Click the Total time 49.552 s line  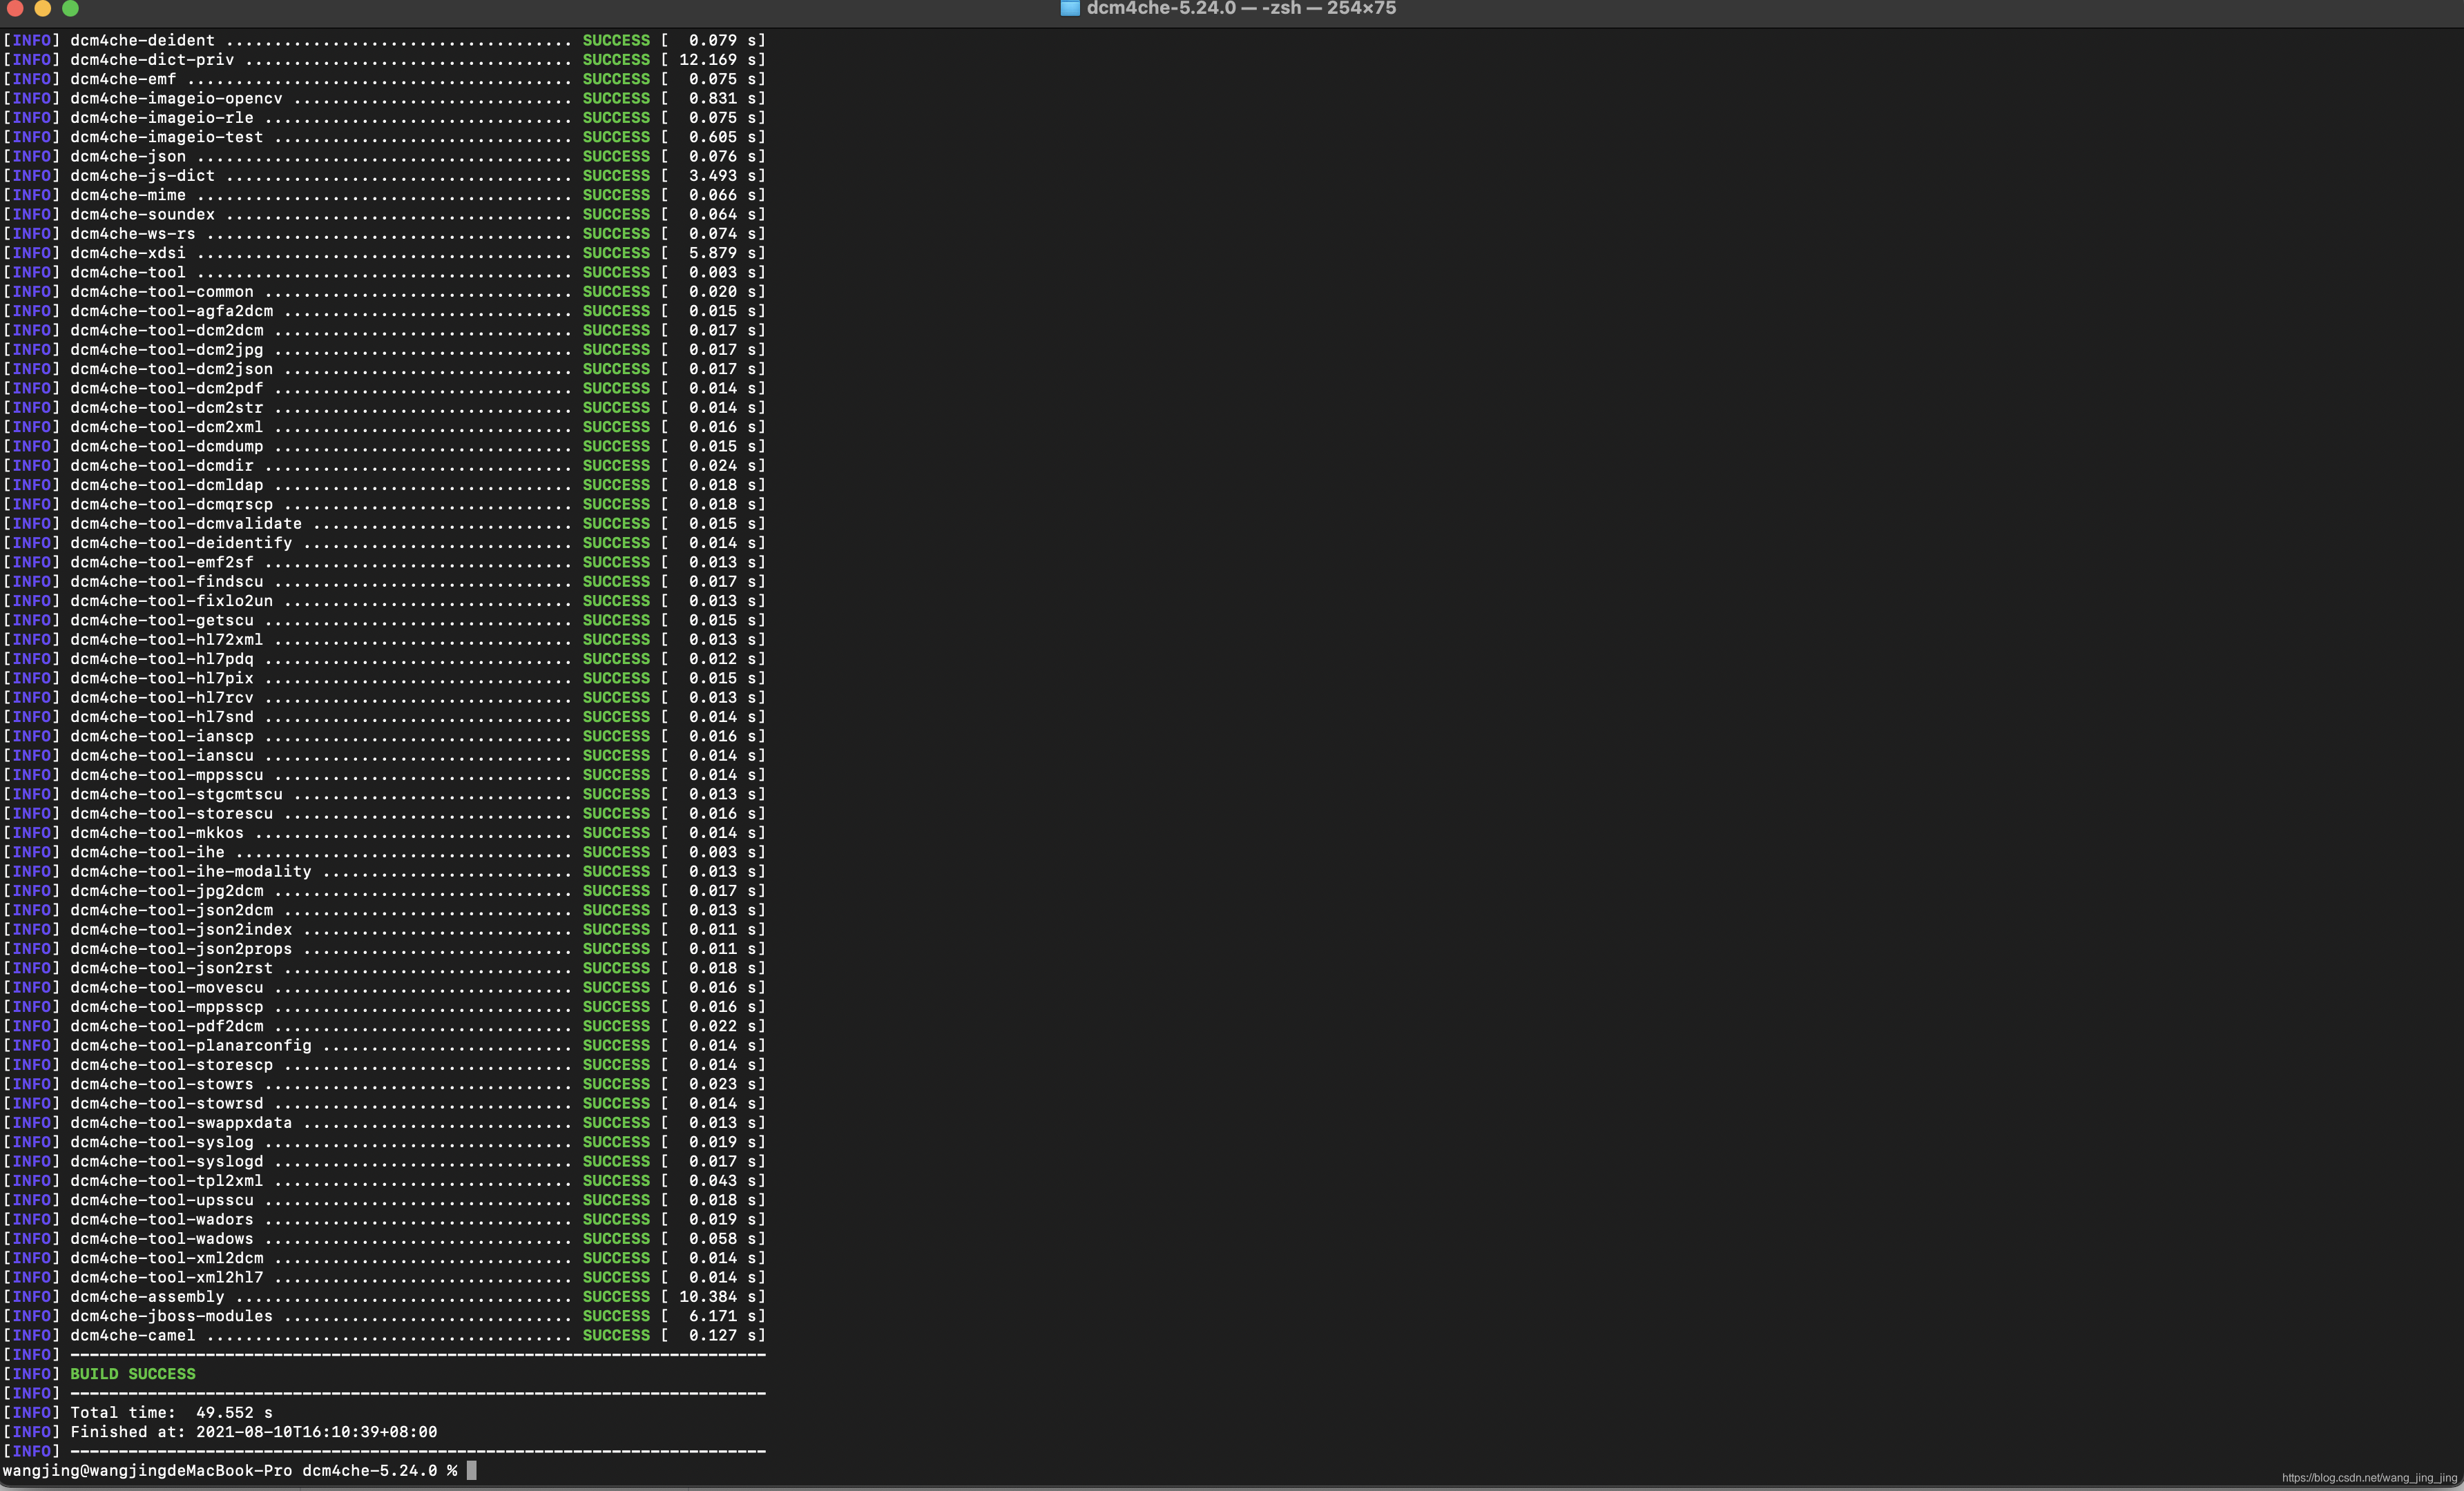(171, 1412)
